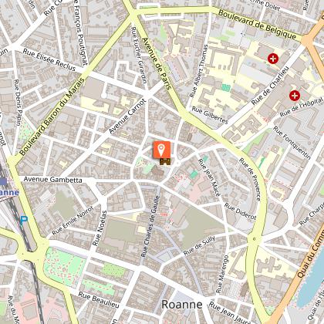Select the lower hospital cross near Rue de l'Hôpital

(295, 96)
